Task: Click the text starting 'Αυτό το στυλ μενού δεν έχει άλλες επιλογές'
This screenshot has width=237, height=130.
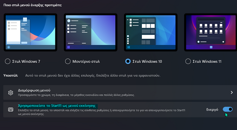Action: [x=93, y=75]
